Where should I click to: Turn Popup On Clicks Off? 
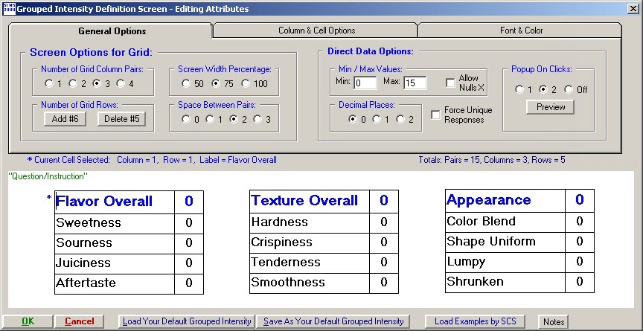[x=569, y=89]
